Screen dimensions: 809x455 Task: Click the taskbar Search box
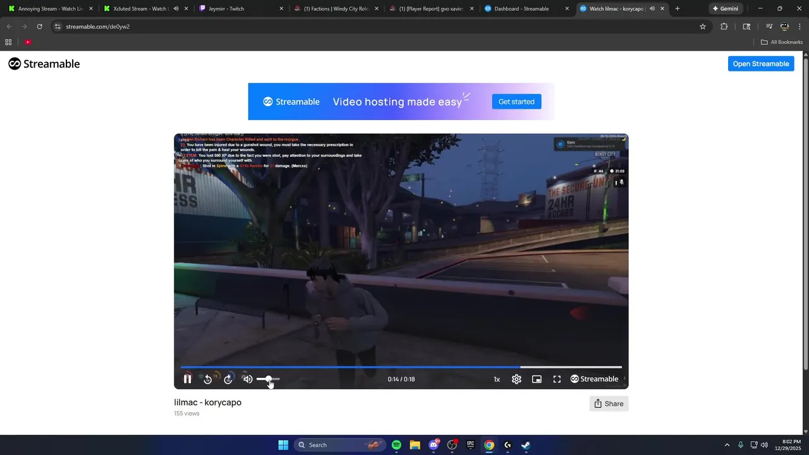[340, 445]
